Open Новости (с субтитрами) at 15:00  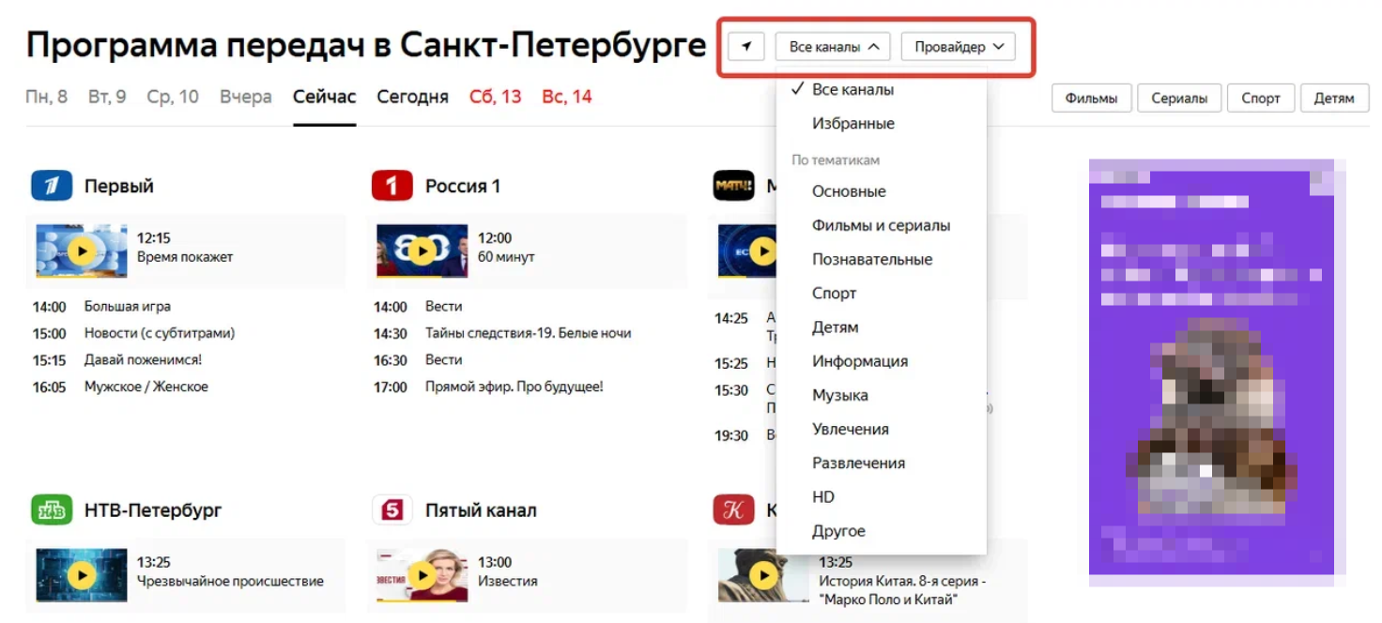pyautogui.click(x=160, y=333)
